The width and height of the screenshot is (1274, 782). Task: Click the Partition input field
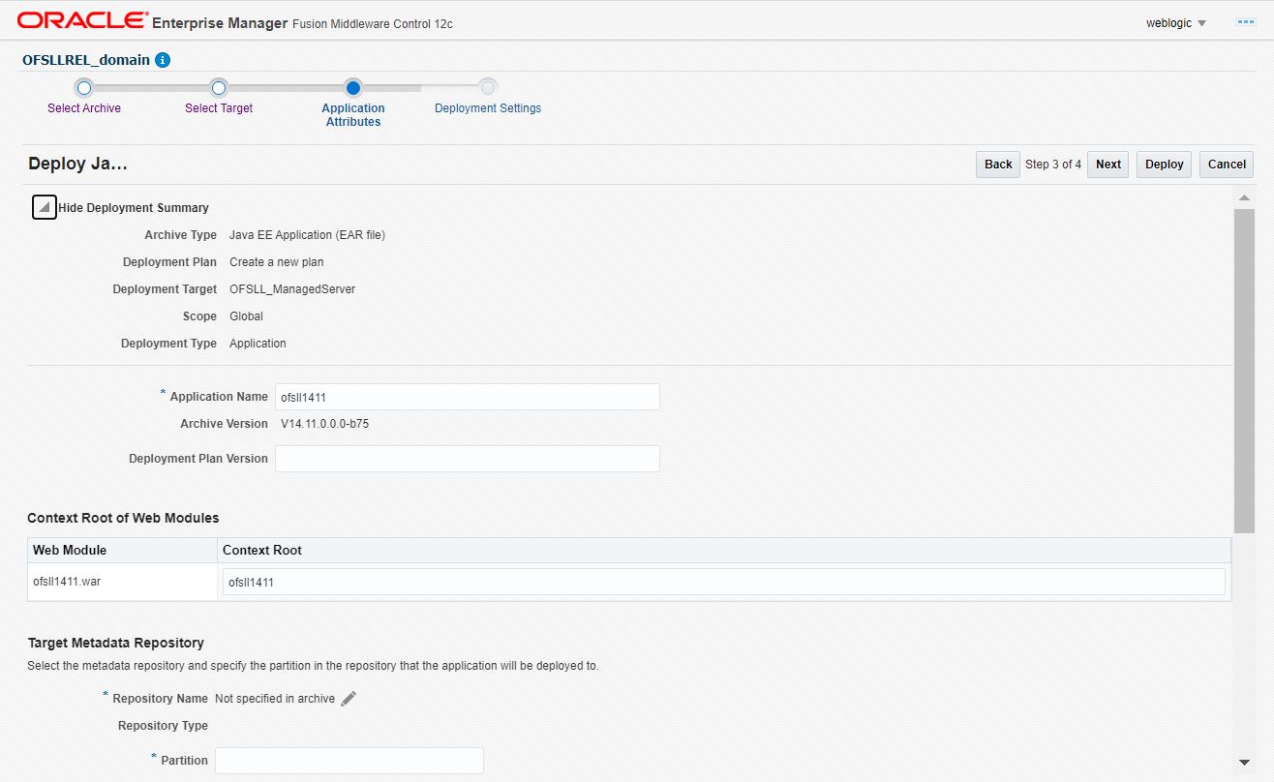pos(349,761)
